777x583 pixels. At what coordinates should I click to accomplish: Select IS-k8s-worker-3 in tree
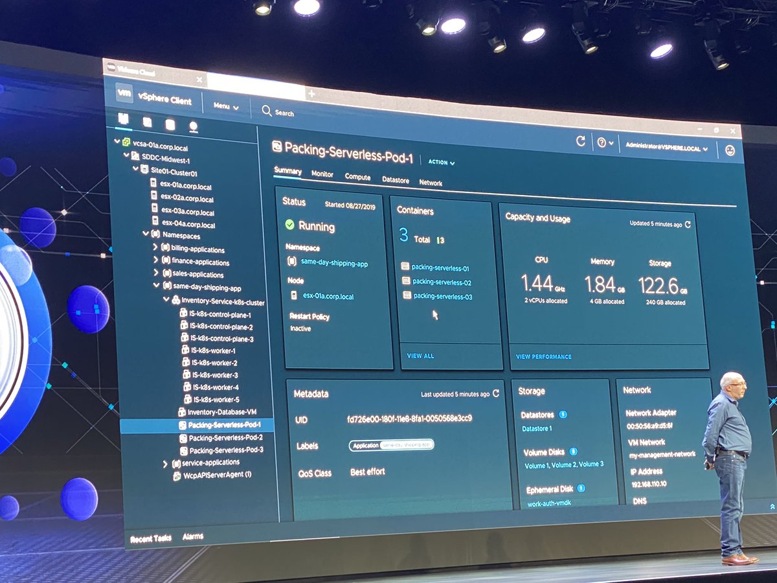point(209,375)
